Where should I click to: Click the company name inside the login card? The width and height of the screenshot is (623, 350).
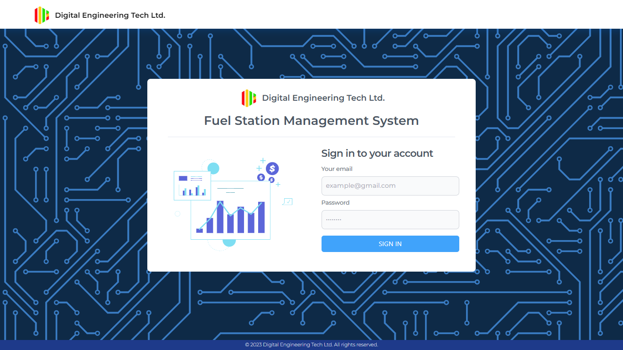click(x=323, y=98)
